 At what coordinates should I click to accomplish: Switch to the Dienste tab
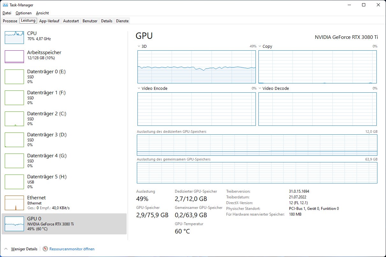tap(122, 21)
